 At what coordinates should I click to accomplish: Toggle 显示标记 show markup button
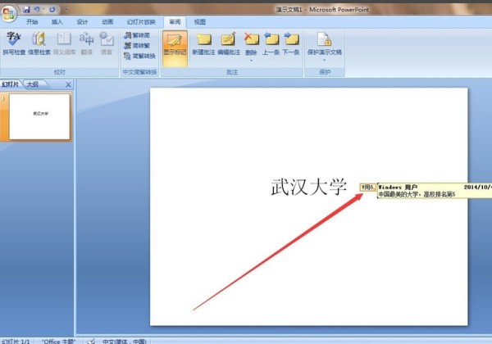click(x=173, y=43)
